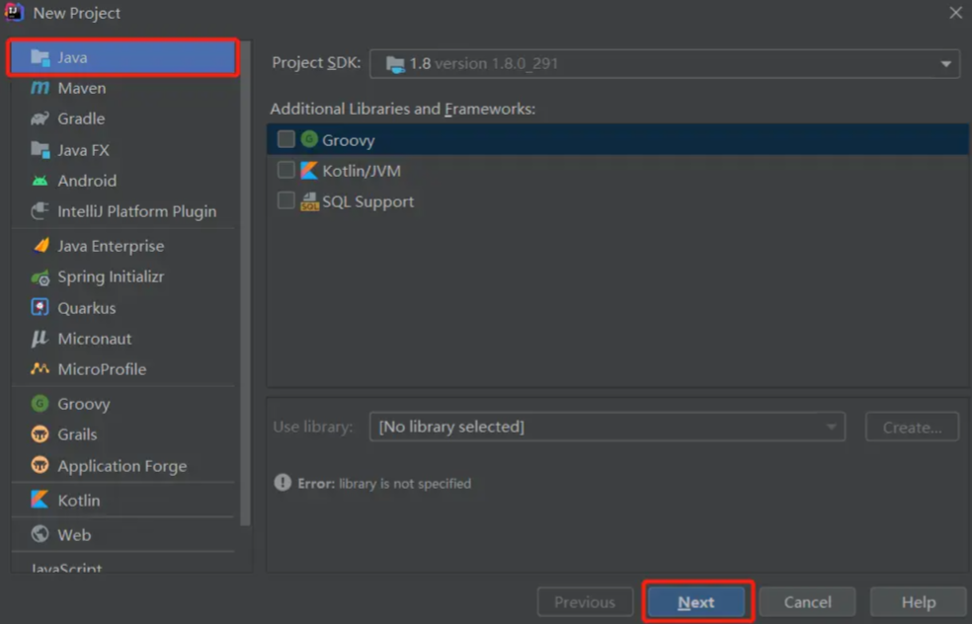This screenshot has width=972, height=624.
Task: Click the 'Grails' list entry
Action: (122, 434)
